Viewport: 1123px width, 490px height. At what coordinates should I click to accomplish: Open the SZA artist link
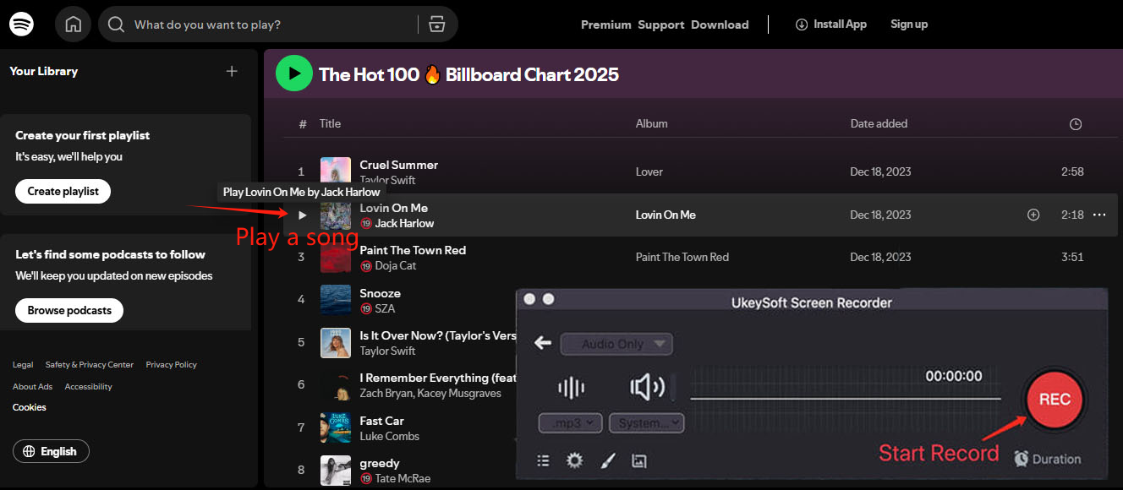click(385, 309)
